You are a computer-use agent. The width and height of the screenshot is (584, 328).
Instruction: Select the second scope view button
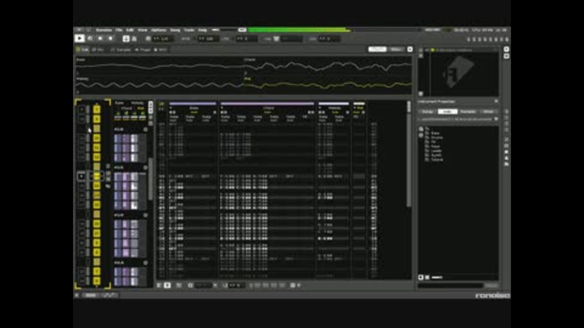[396, 49]
